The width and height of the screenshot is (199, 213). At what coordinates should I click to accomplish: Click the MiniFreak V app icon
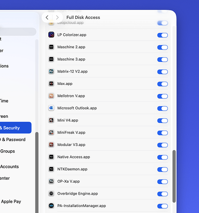[x=51, y=132]
